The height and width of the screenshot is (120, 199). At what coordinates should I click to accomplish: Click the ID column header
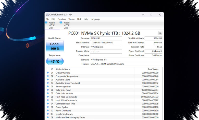tap(52, 69)
